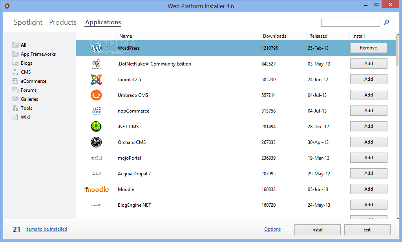Sort list by Name column header
The width and height of the screenshot is (402, 242).
coord(188,36)
